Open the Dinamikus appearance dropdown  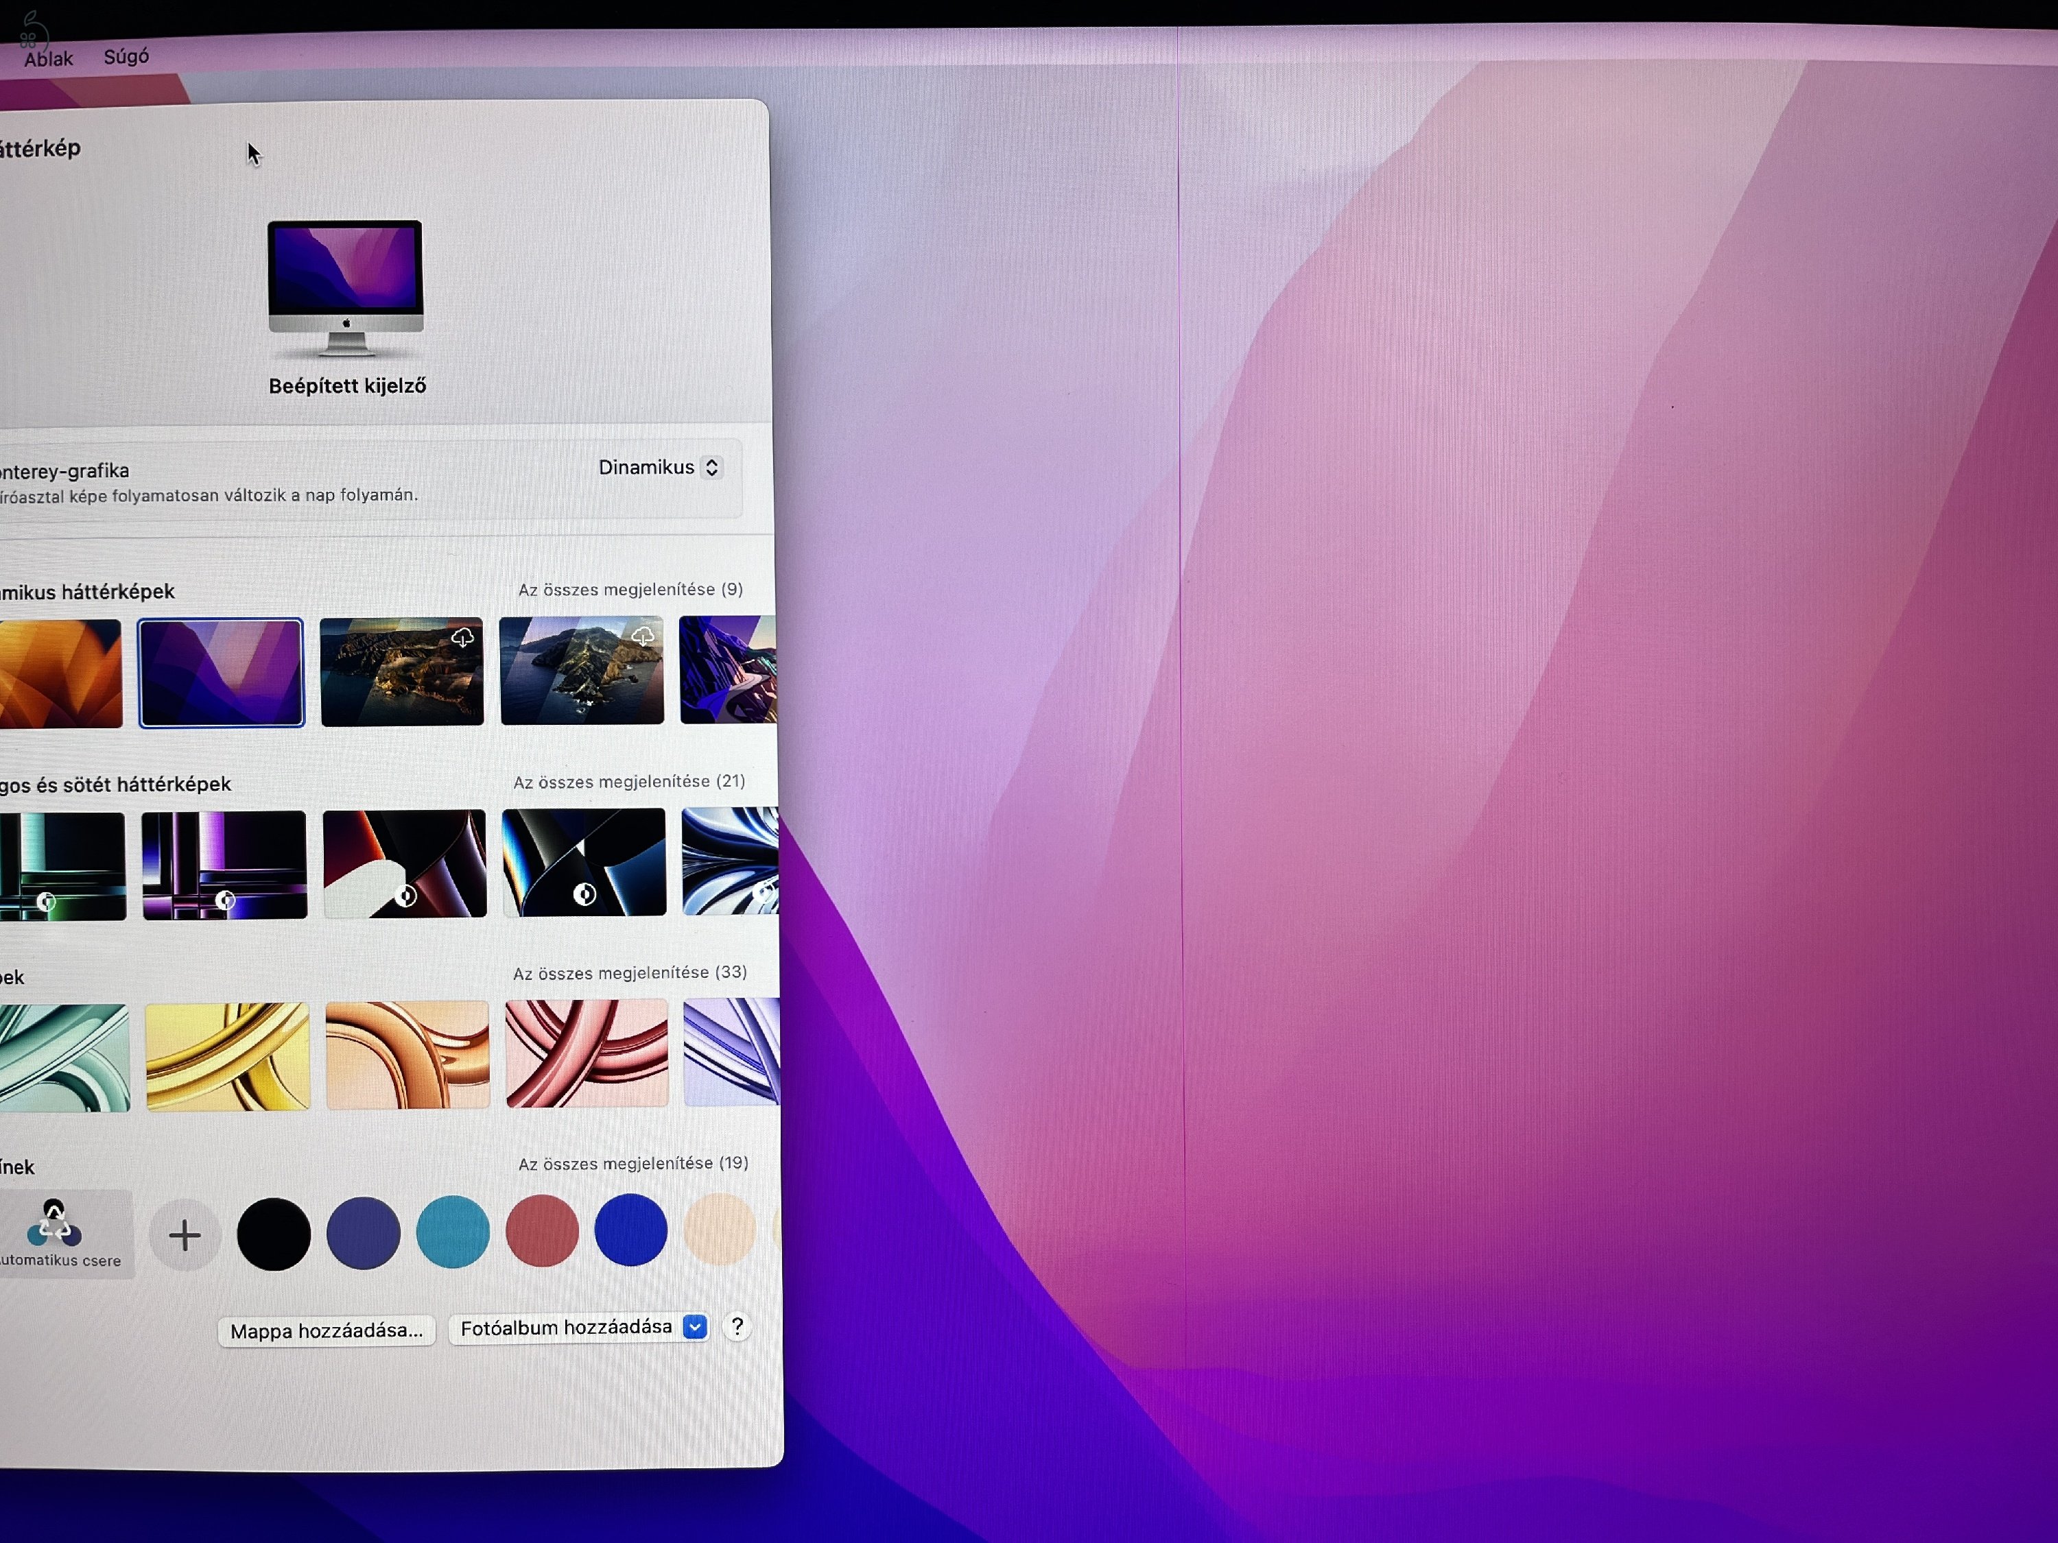(x=660, y=467)
